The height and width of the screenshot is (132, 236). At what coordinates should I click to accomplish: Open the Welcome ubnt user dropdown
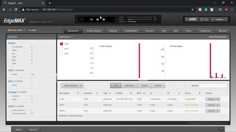pos(16,30)
